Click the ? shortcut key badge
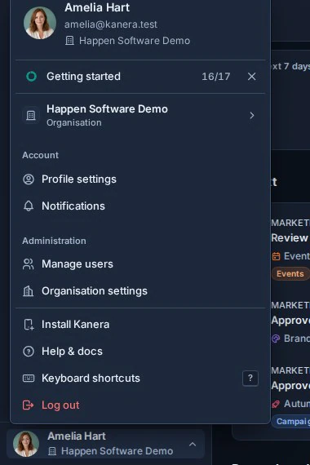310x465 pixels. 250,378
